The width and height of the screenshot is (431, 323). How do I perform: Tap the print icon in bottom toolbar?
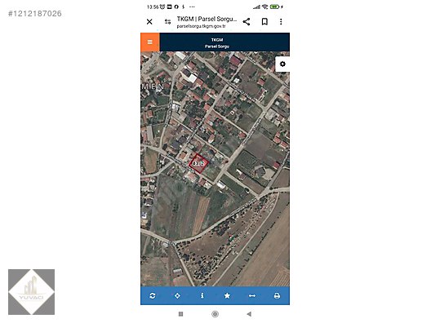click(277, 295)
